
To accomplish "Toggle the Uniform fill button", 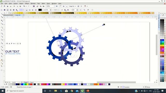I will pos(5,10).
